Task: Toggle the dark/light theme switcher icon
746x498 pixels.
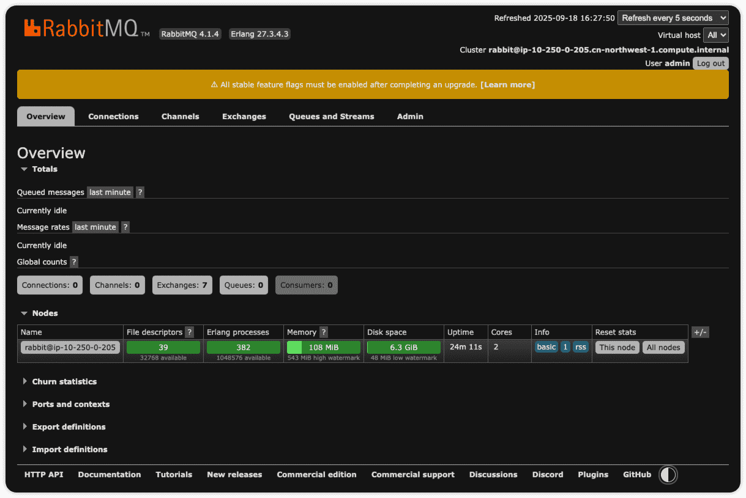Action: coord(668,475)
